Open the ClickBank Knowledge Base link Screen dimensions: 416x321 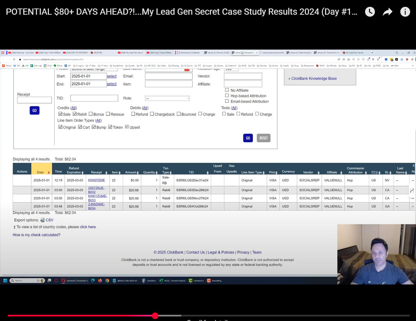pyautogui.click(x=314, y=79)
